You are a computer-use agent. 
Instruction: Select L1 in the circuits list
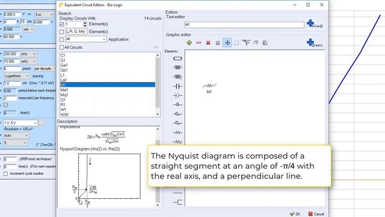point(108,75)
